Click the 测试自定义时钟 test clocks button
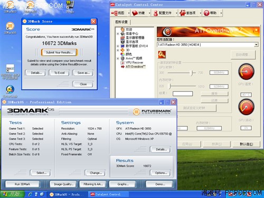Viewport: 264px width, 198px height. pos(196,108)
